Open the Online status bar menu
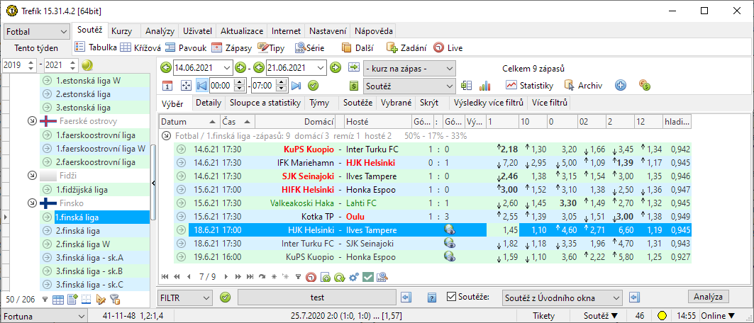Viewport: 754px width, 323px height. tap(719, 316)
